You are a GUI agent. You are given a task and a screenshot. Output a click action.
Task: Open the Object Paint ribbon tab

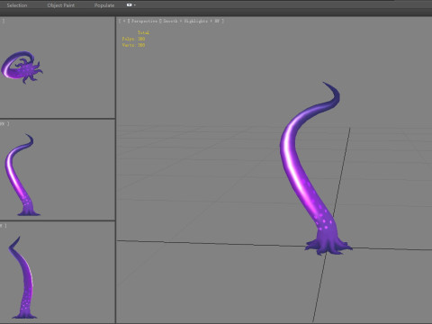pos(61,5)
